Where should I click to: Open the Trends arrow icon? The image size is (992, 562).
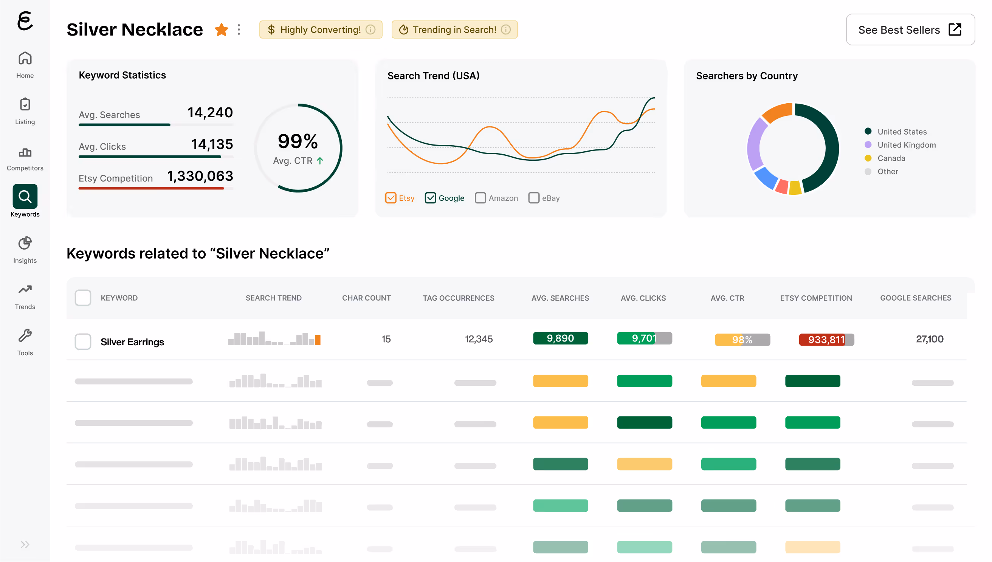coord(25,289)
